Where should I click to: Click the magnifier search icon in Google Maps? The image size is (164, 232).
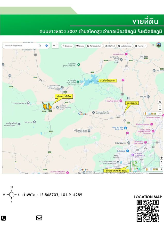coord(40,46)
